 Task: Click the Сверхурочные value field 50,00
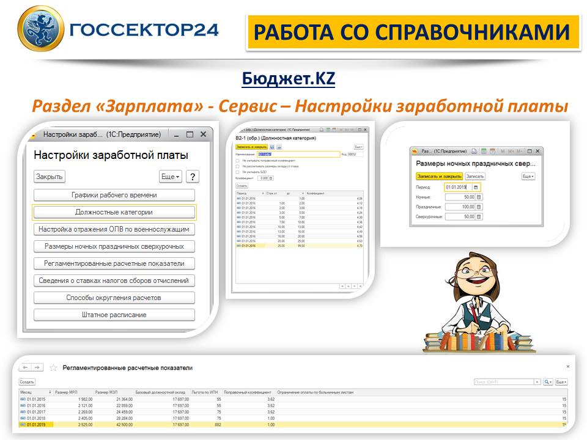pos(460,216)
